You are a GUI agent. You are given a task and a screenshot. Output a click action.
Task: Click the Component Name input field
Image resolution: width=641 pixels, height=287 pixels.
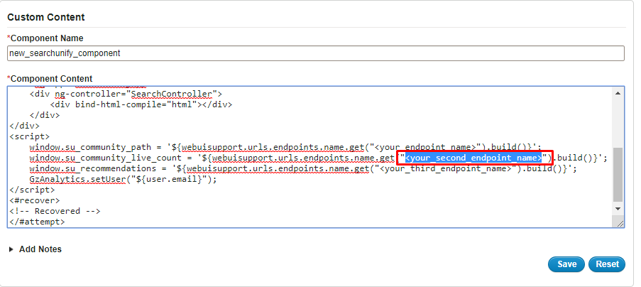coord(316,53)
